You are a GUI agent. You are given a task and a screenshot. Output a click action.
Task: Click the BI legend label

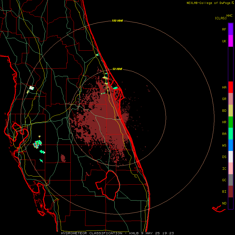tap(224, 192)
